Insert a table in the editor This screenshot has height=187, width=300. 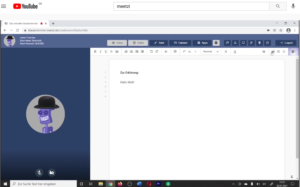175,52
